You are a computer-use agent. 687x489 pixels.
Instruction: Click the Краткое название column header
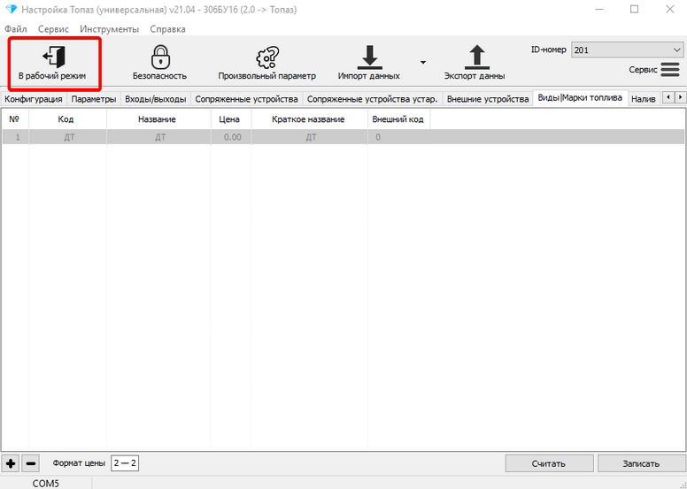pyautogui.click(x=309, y=119)
